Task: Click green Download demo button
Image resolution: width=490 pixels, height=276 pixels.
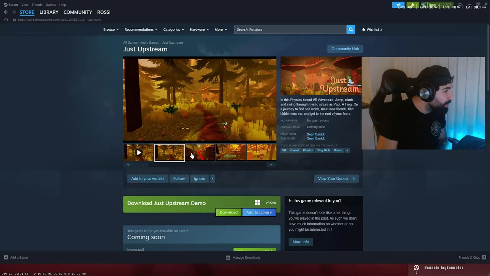Action: [x=229, y=212]
